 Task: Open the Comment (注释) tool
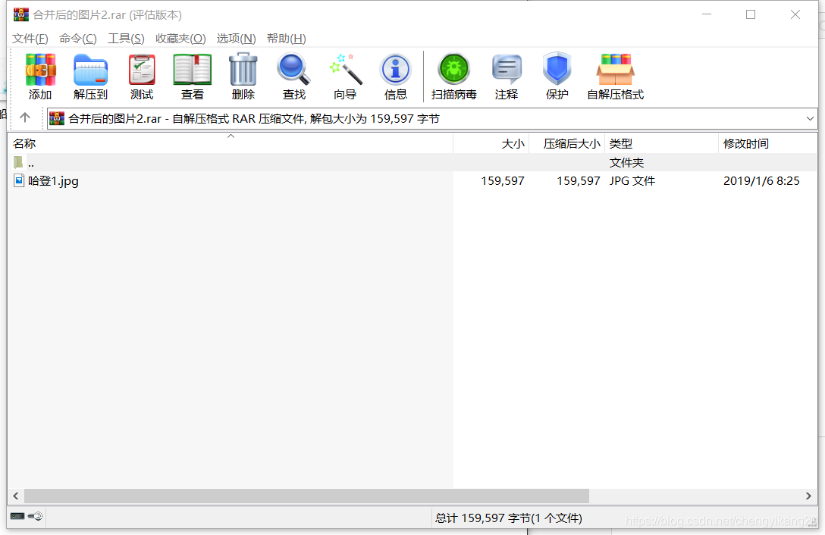click(507, 77)
